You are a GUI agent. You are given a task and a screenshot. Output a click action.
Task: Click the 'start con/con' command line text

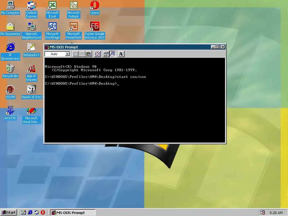point(132,77)
